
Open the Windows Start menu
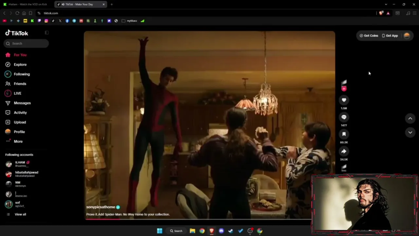click(159, 231)
